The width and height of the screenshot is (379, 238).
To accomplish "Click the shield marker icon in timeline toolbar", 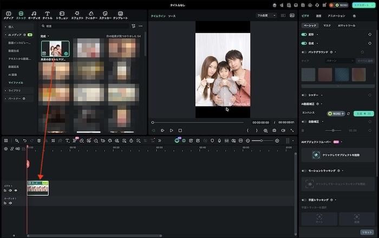I will point(212,141).
